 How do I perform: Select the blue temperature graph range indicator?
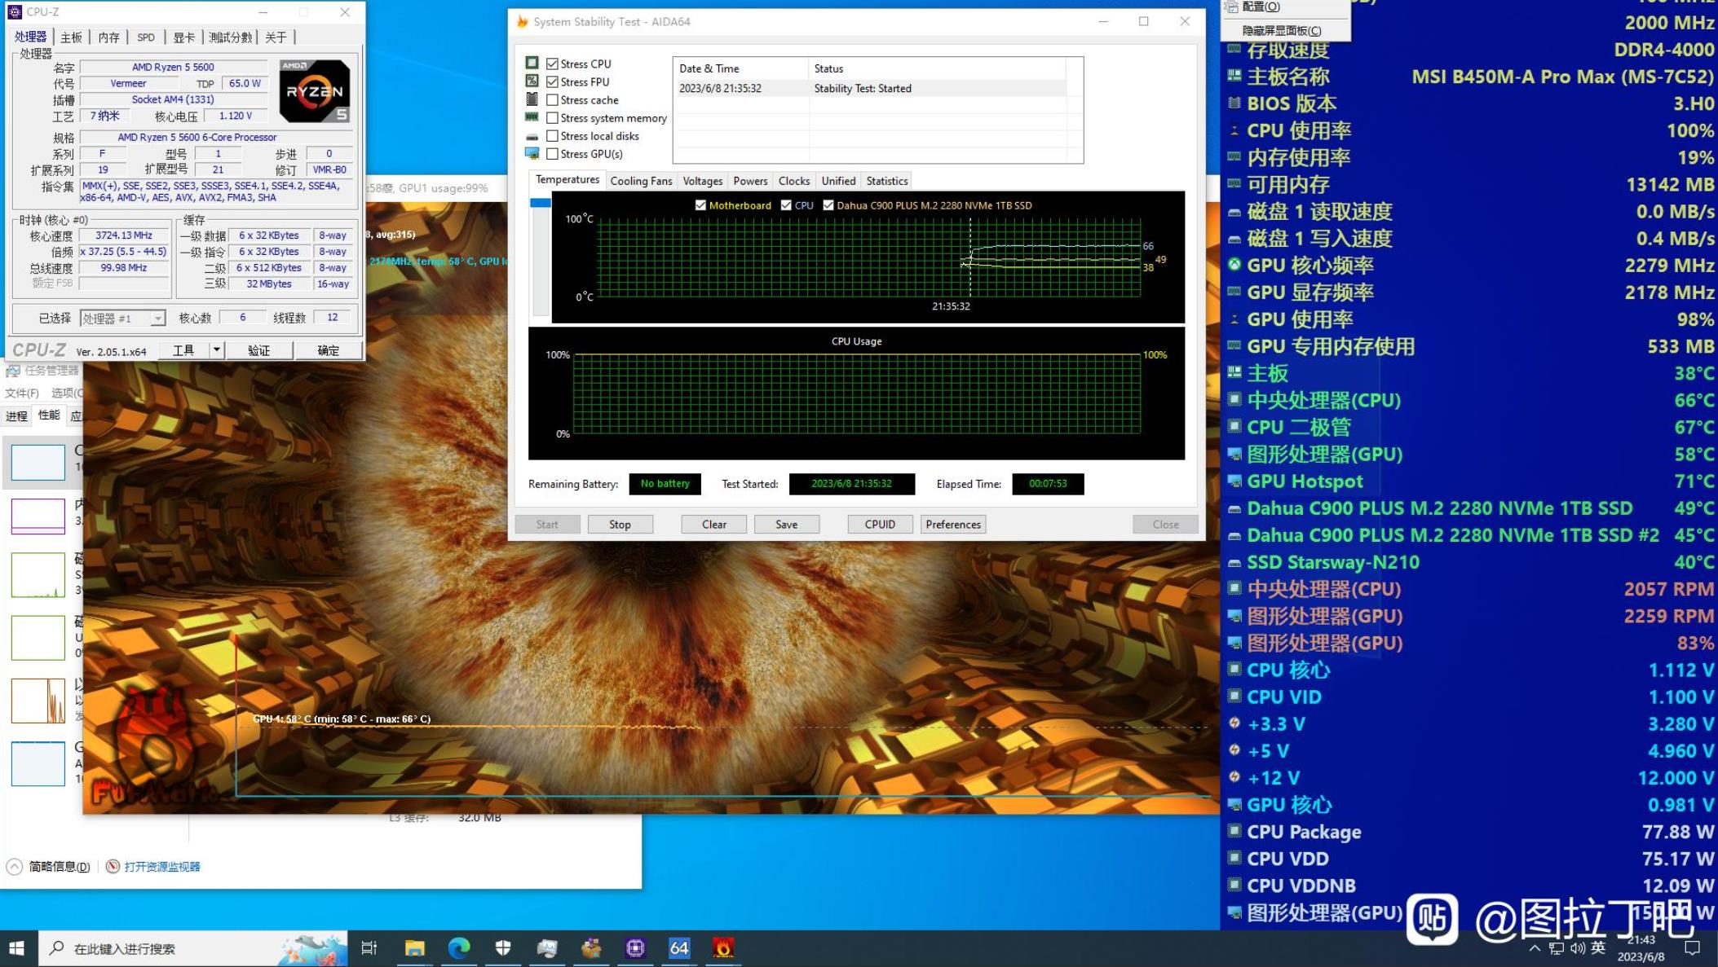pyautogui.click(x=540, y=203)
